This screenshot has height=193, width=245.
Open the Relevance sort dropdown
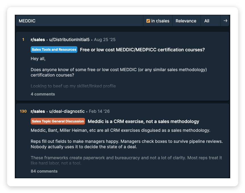tap(186, 21)
